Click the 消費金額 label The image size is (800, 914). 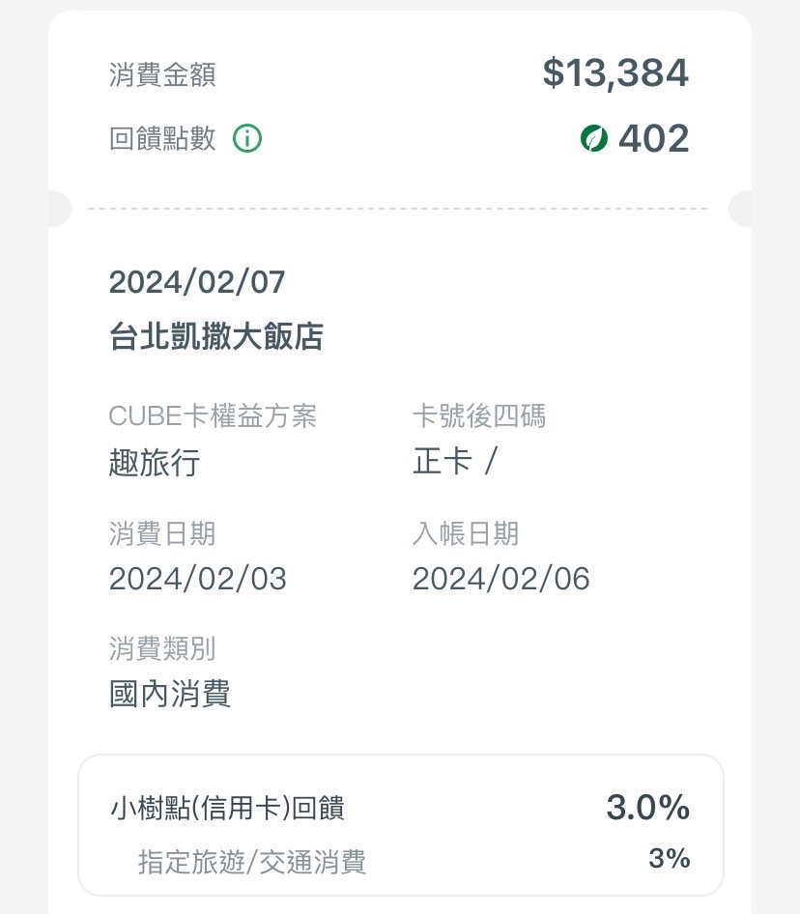[162, 75]
